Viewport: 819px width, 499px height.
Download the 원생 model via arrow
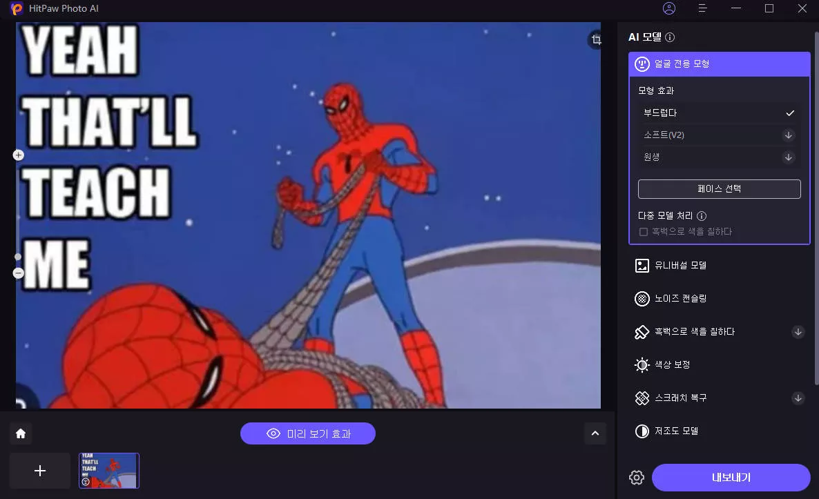click(x=789, y=157)
